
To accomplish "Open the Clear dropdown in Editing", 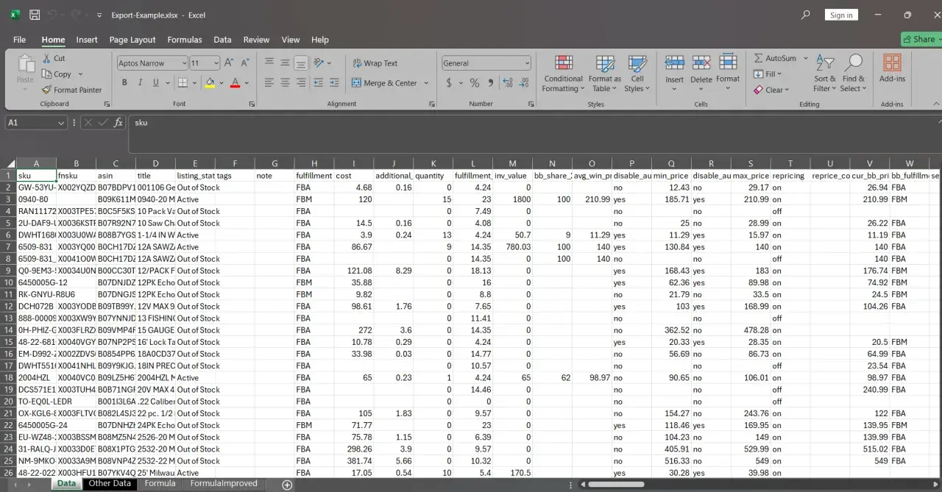I will point(771,90).
